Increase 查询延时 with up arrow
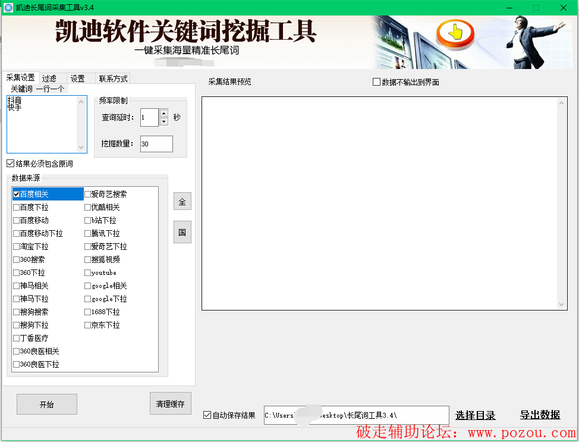 pyautogui.click(x=164, y=113)
